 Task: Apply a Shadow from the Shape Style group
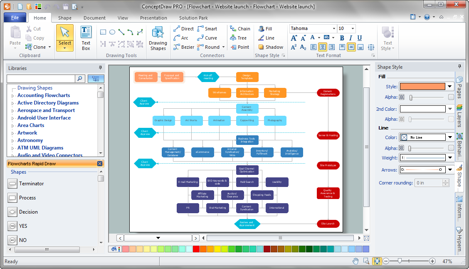271,47
